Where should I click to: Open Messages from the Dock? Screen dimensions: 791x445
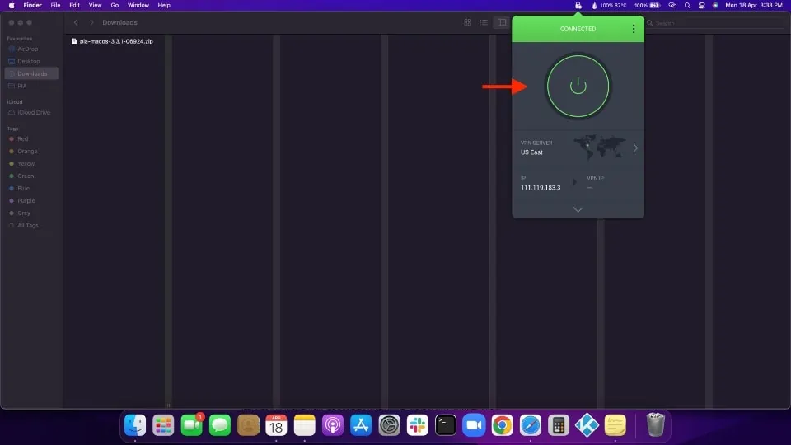(220, 425)
